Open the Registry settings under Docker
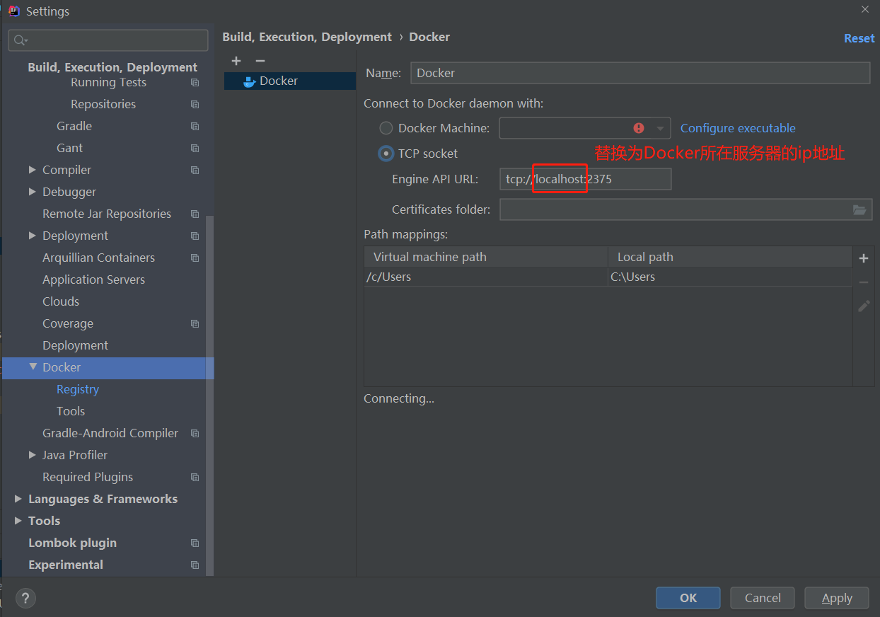 click(78, 389)
